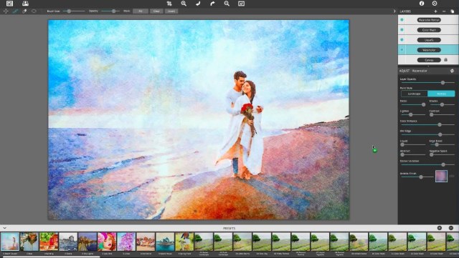
Task: Click the Invert mask button
Action: click(x=171, y=11)
